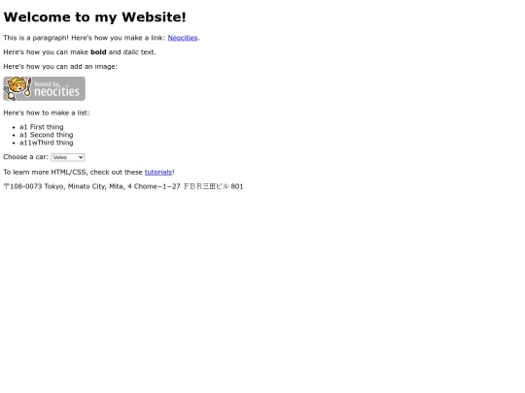Image resolution: width=525 pixels, height=393 pixels.
Task: Select the a1 First thing list item
Action: 42,127
